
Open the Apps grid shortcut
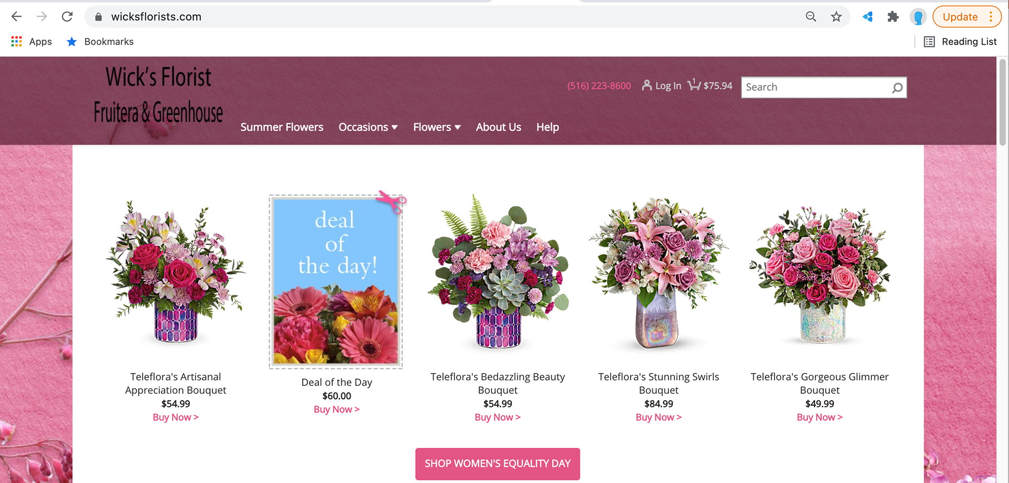coord(32,41)
